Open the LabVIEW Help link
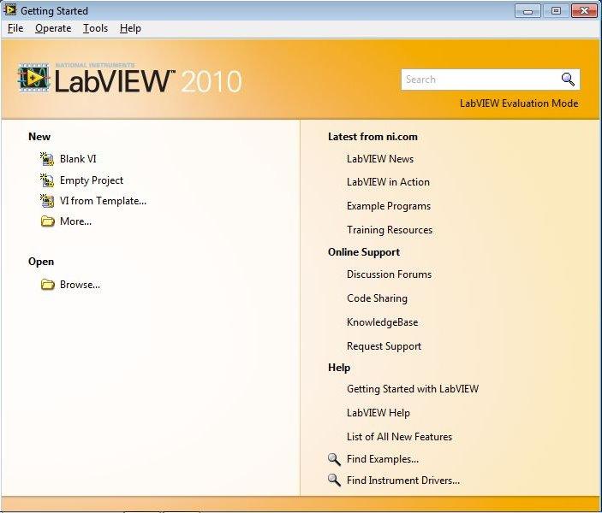The image size is (602, 513). pos(378,413)
